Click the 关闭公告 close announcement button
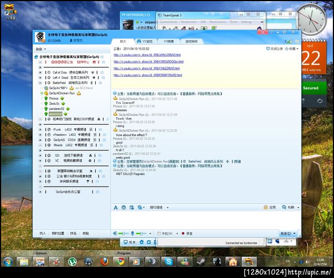Screen dimensions: 334x278 tap(274, 48)
